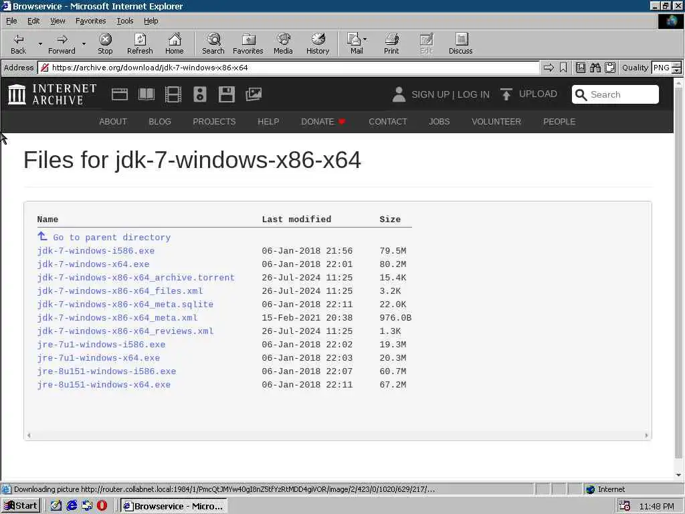The height and width of the screenshot is (514, 685).
Task: Click LOG IN link
Action: [x=474, y=94]
